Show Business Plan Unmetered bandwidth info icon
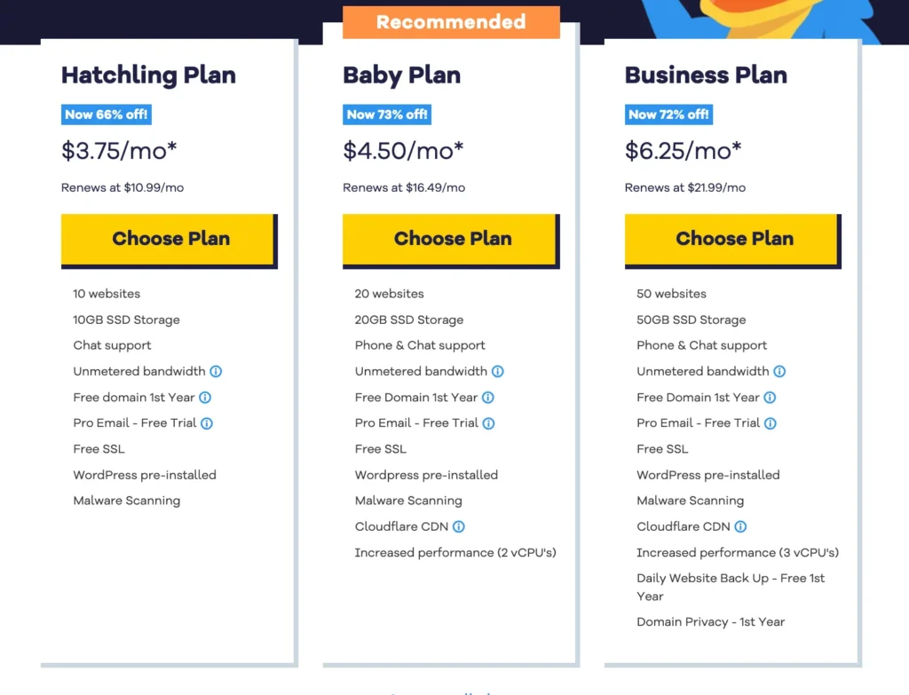 (779, 372)
